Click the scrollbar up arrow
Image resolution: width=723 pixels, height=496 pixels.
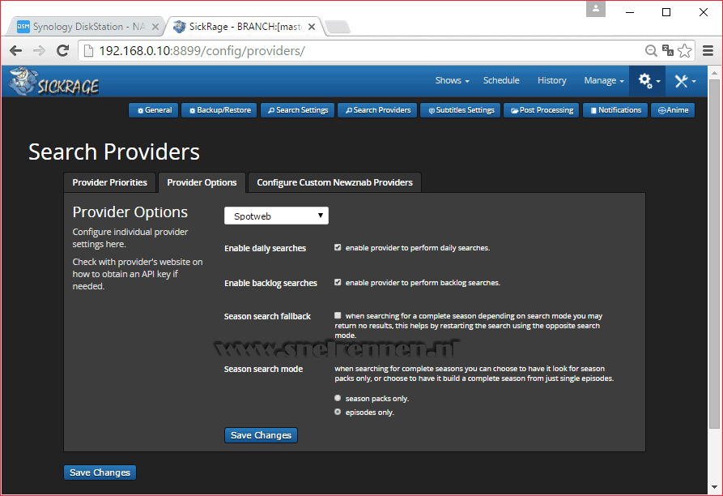(x=714, y=72)
